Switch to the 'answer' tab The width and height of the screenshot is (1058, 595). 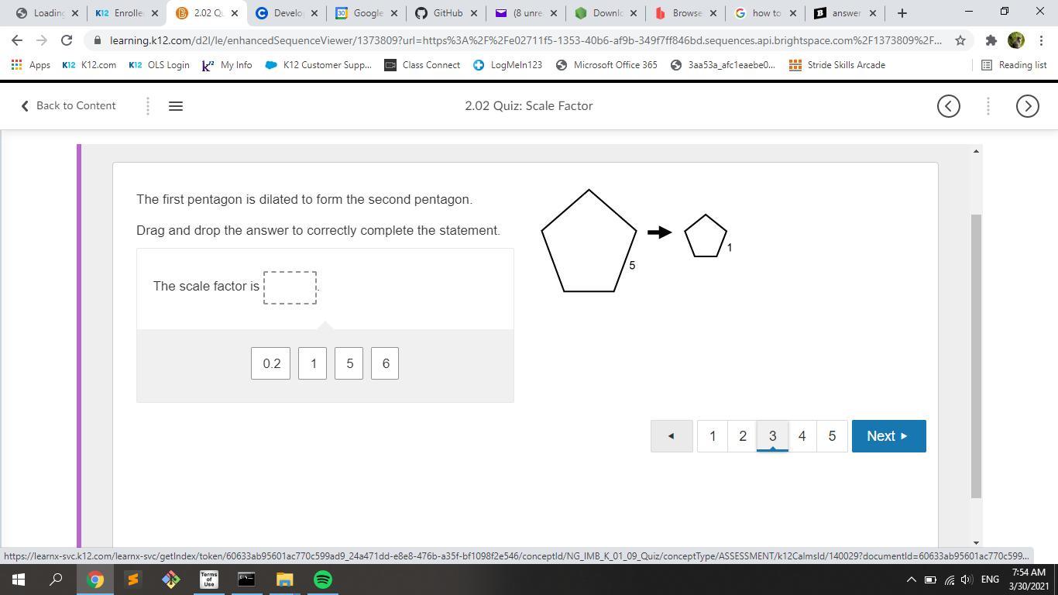point(845,13)
